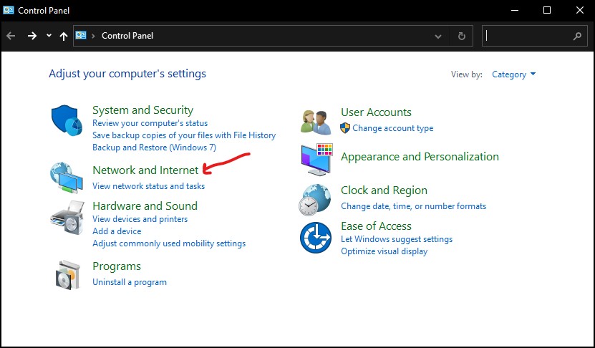Go up one level with the up arrow
The width and height of the screenshot is (595, 348).
point(64,36)
